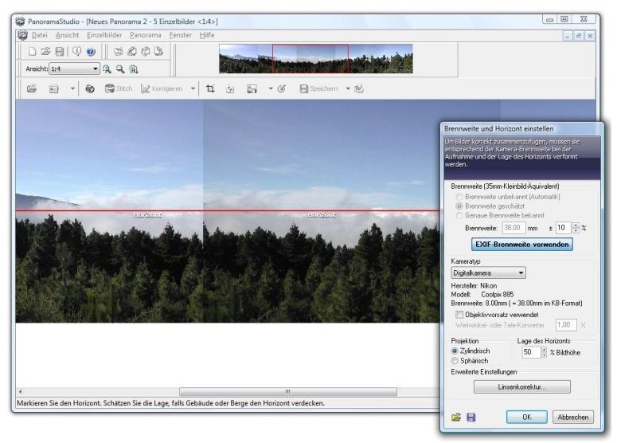Click the zoom in magnifier icon

pyautogui.click(x=107, y=69)
